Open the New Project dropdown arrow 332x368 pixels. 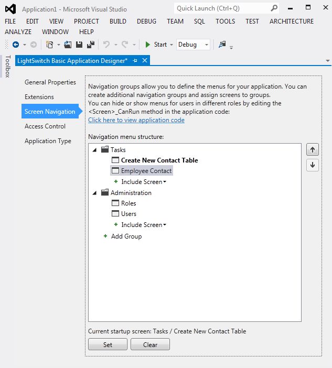pyautogui.click(x=59, y=45)
